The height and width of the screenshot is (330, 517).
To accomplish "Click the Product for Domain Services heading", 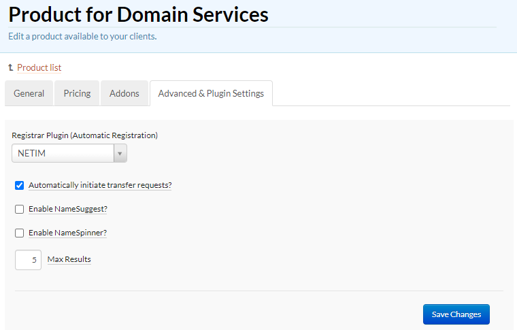I will point(139,14).
